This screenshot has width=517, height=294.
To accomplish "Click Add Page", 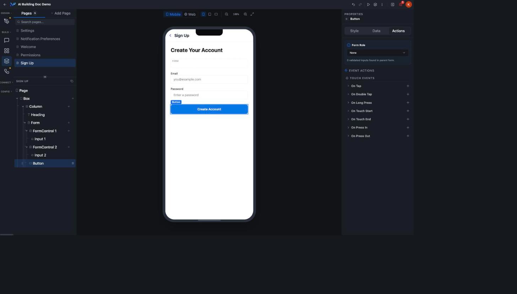I will (x=61, y=13).
